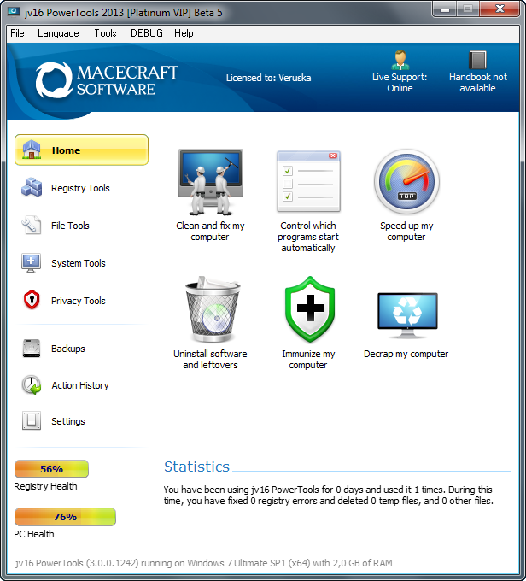The width and height of the screenshot is (526, 581).
Task: Click the System Tools monitor icon
Action: (x=31, y=262)
